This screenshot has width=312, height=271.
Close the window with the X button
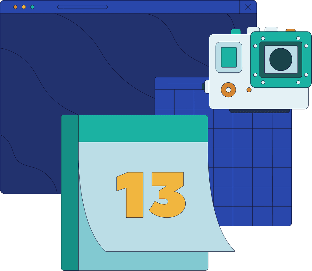pyautogui.click(x=248, y=7)
